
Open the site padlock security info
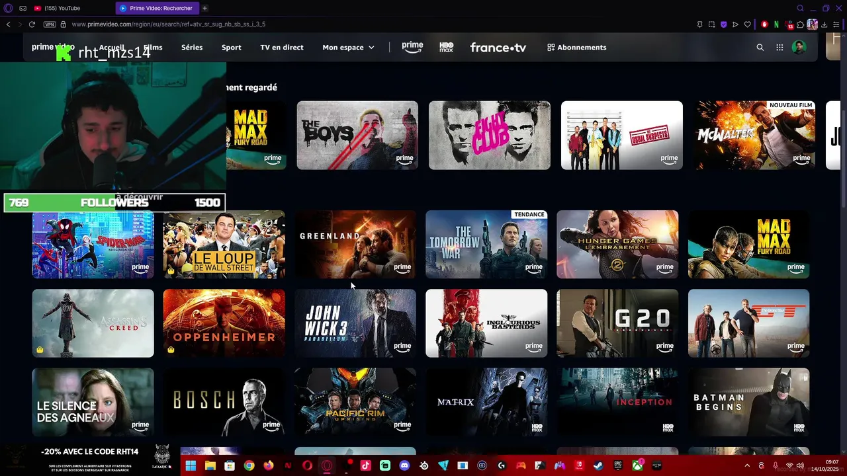(x=63, y=24)
